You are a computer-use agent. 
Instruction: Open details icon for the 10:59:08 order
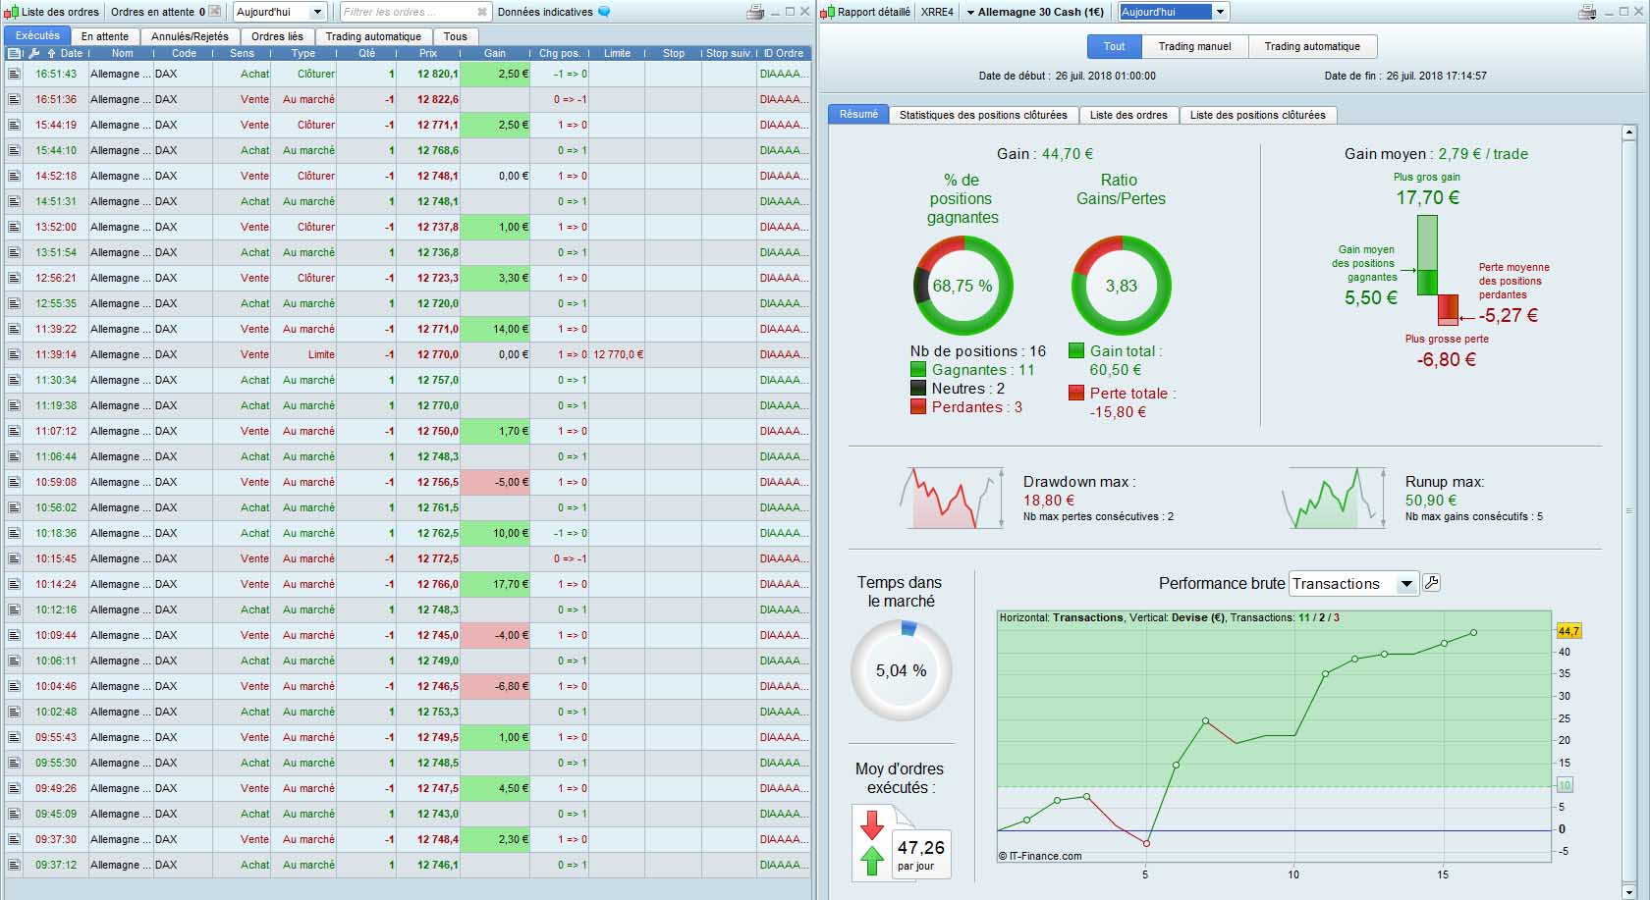click(x=15, y=482)
